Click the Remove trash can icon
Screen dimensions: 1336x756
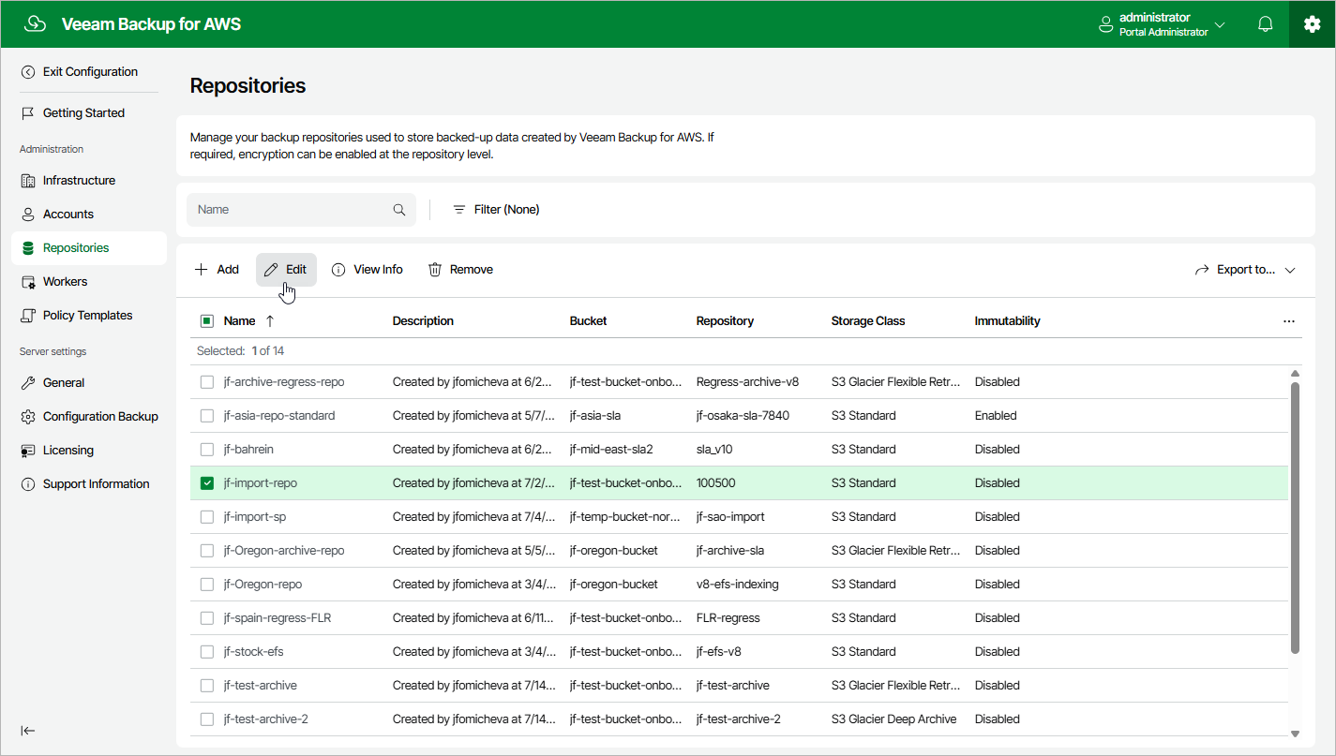[x=435, y=270]
